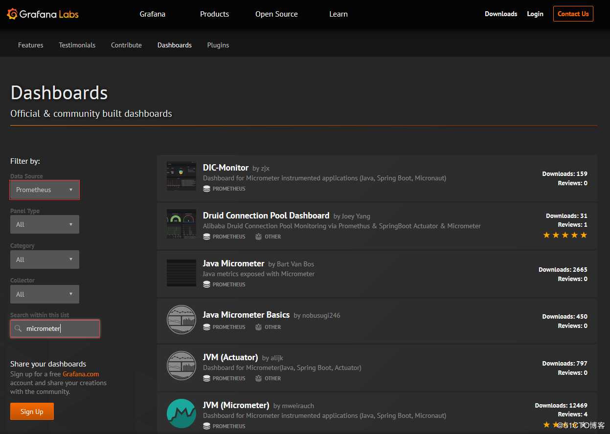Image resolution: width=610 pixels, height=434 pixels.
Task: Click the teal JVM (Micrometer) icon
Action: tap(181, 413)
